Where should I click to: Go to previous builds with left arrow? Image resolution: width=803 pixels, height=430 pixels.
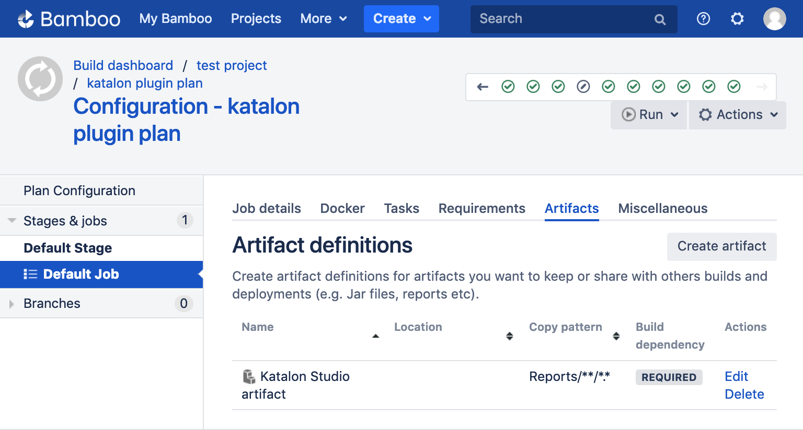tap(483, 87)
